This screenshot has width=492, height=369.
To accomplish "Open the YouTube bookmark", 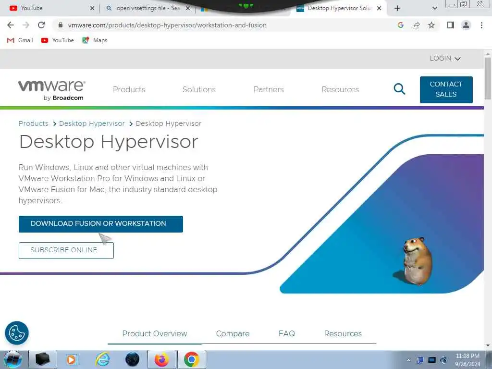I will point(58,40).
